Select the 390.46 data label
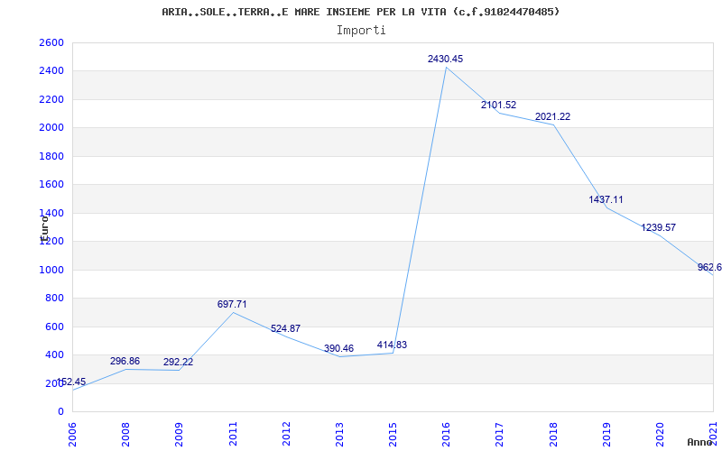 pyautogui.click(x=338, y=348)
